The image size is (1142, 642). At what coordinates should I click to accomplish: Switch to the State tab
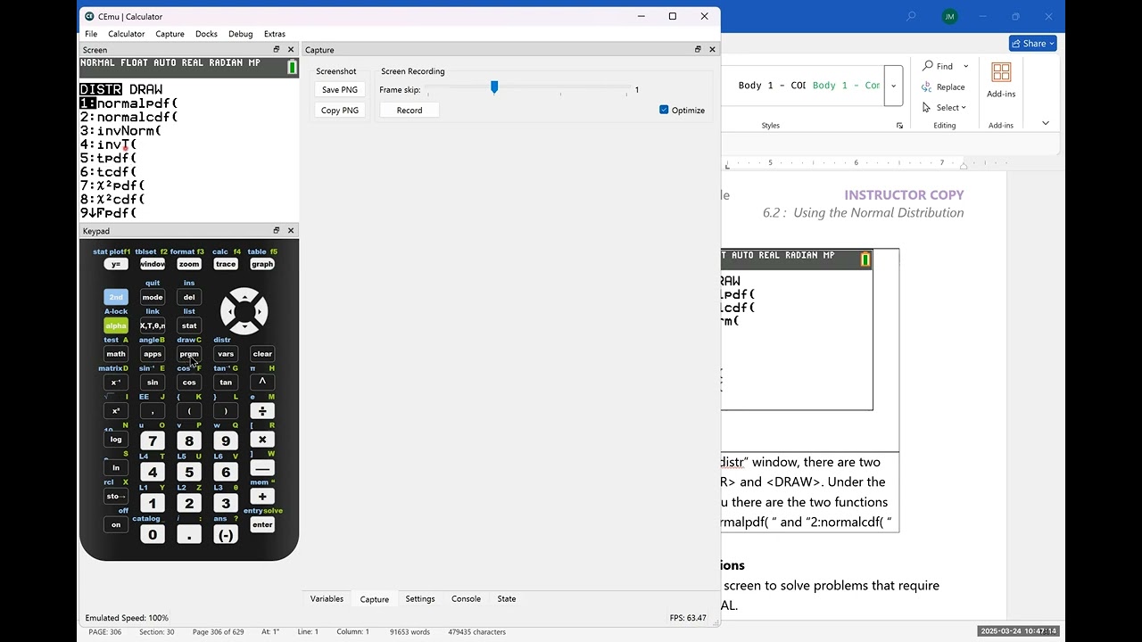(507, 599)
